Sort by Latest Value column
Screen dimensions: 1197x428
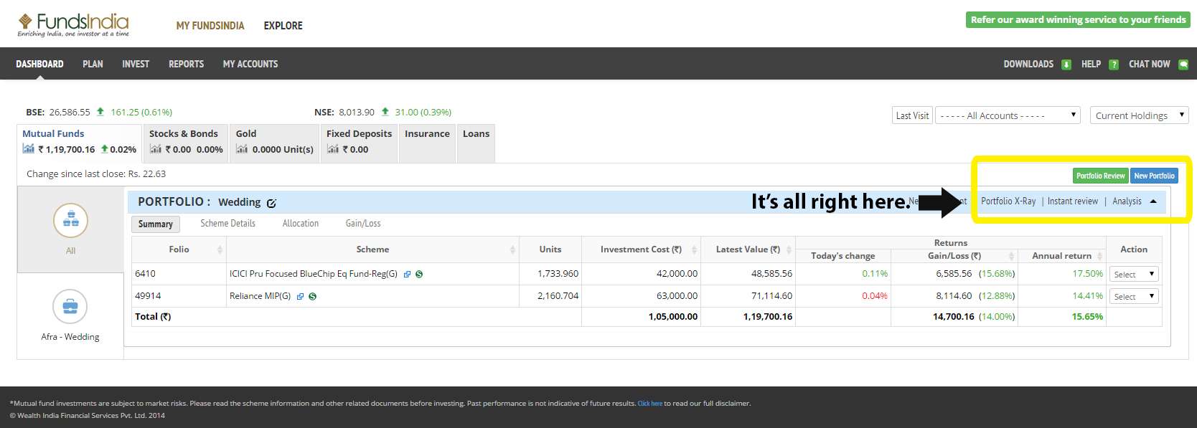(x=789, y=249)
